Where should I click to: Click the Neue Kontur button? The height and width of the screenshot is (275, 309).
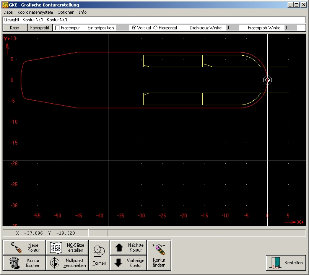(x=24, y=248)
